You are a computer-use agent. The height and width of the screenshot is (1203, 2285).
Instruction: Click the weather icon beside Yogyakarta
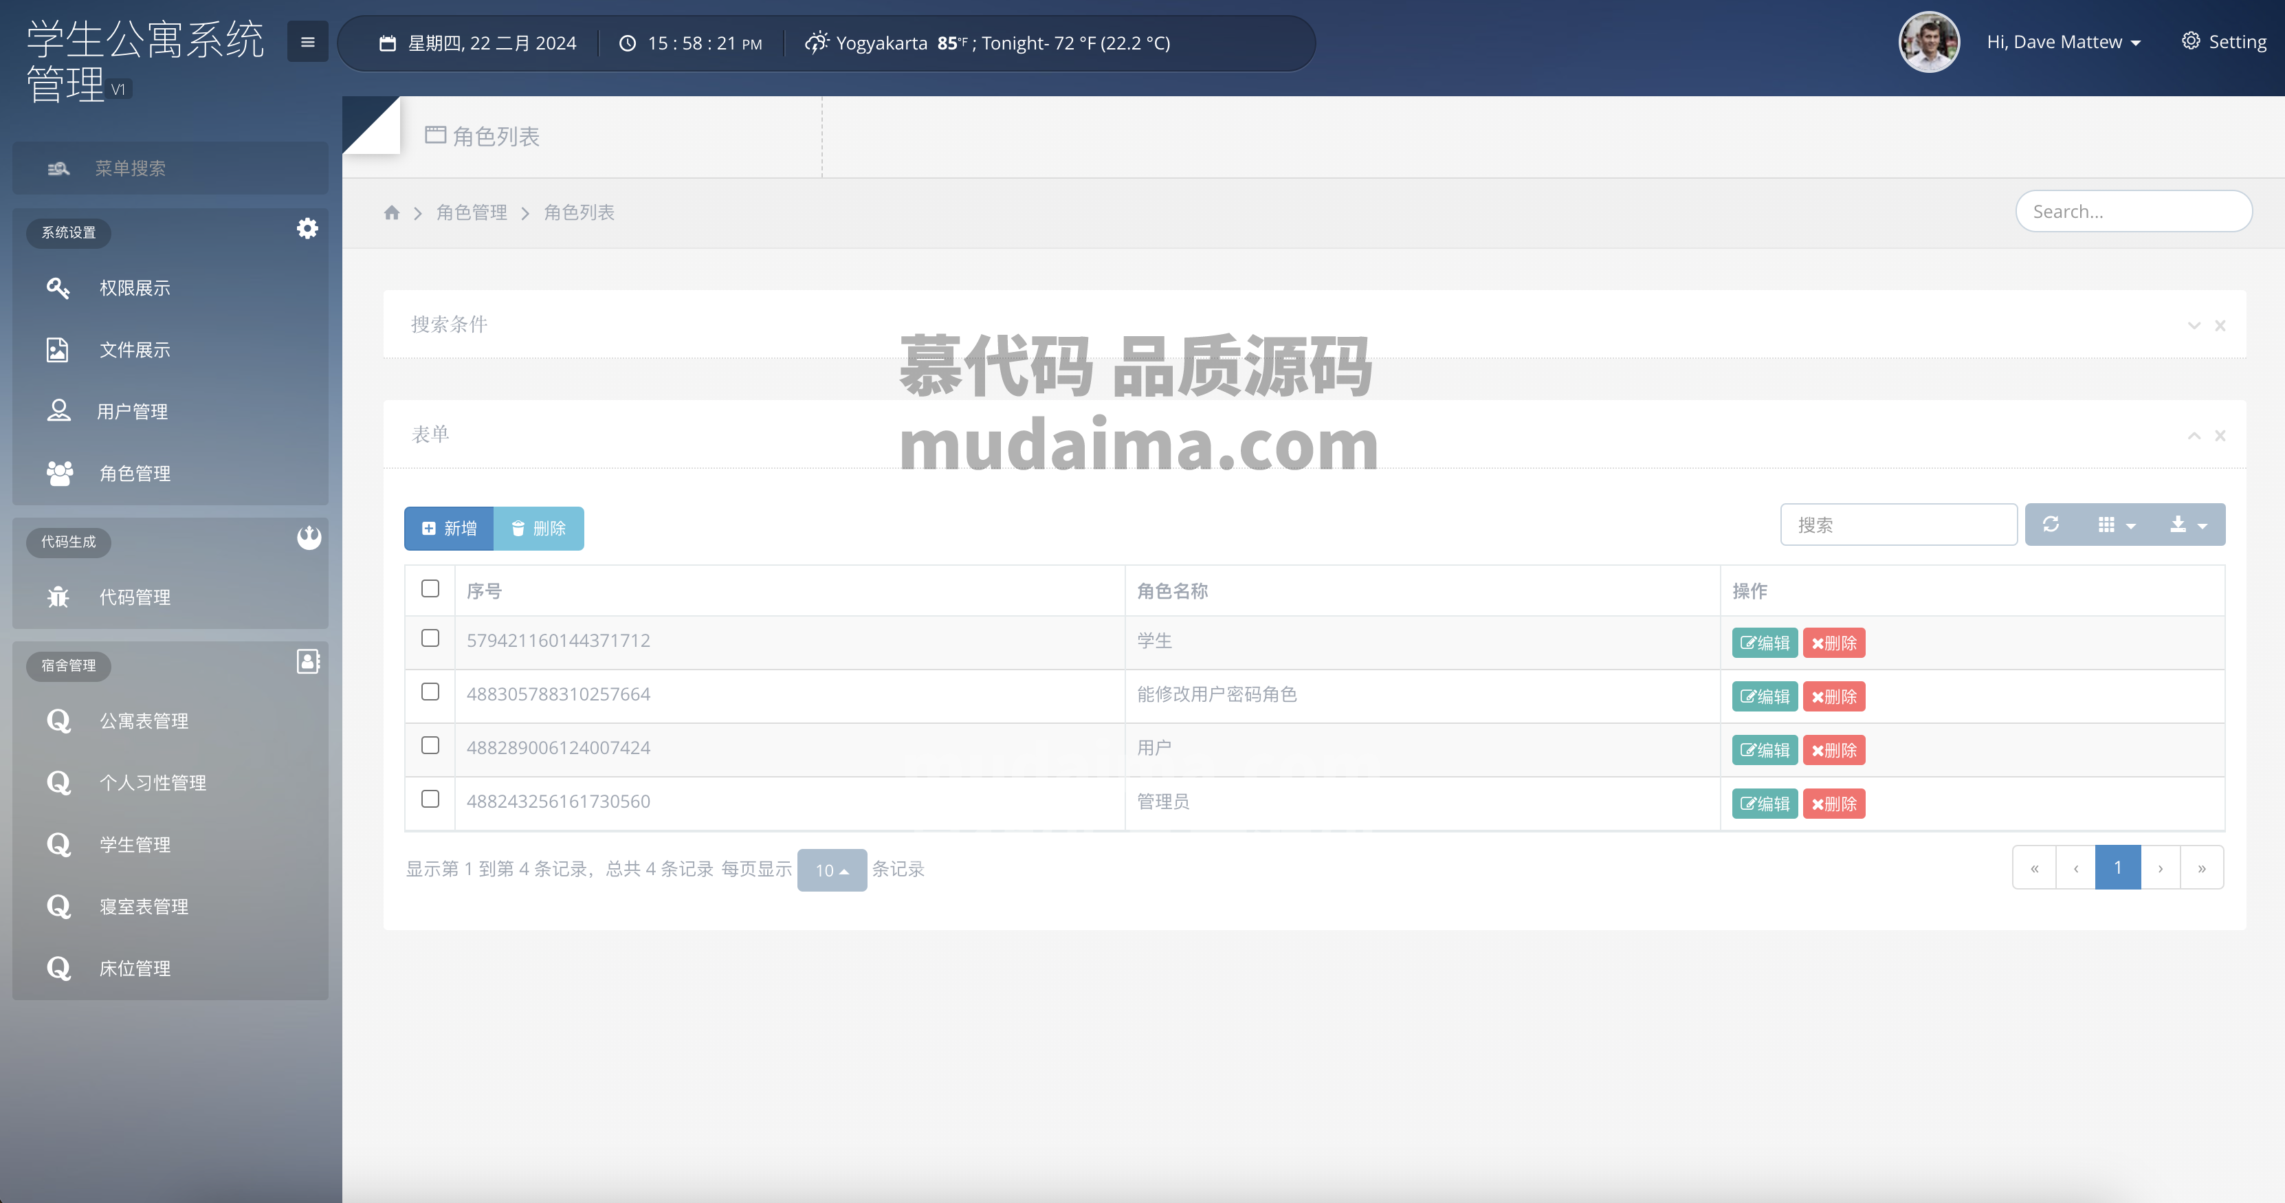[x=816, y=43]
